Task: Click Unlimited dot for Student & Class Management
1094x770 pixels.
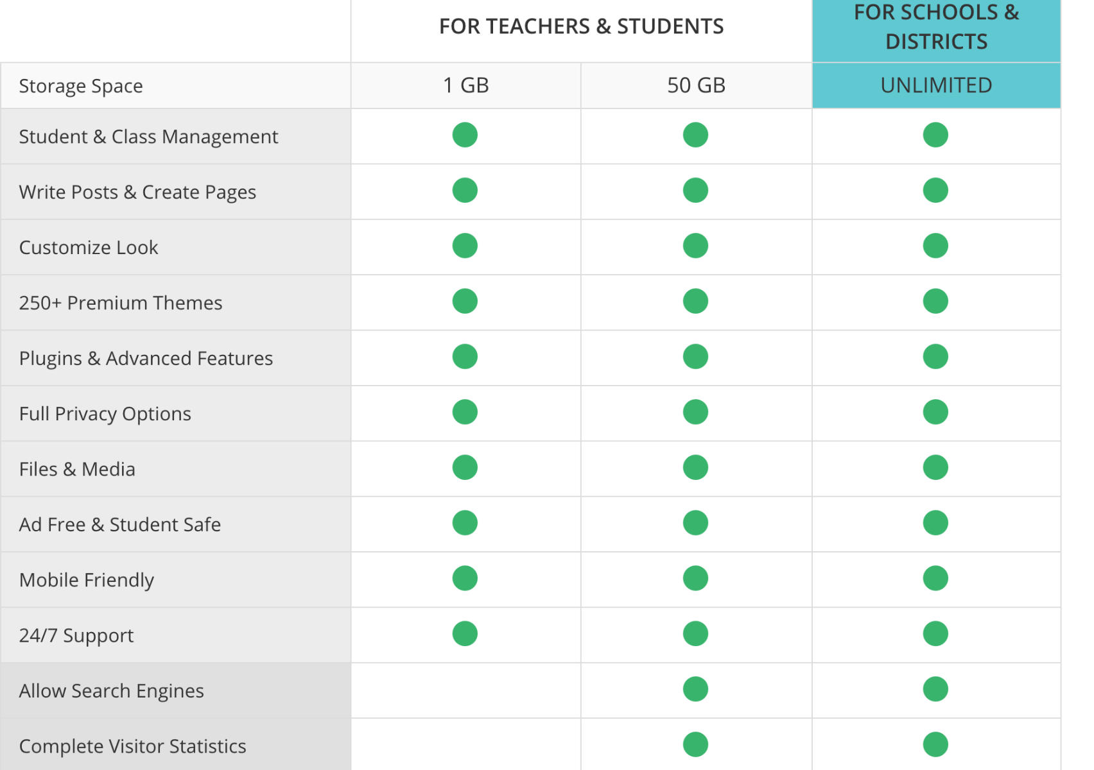Action: pyautogui.click(x=935, y=135)
